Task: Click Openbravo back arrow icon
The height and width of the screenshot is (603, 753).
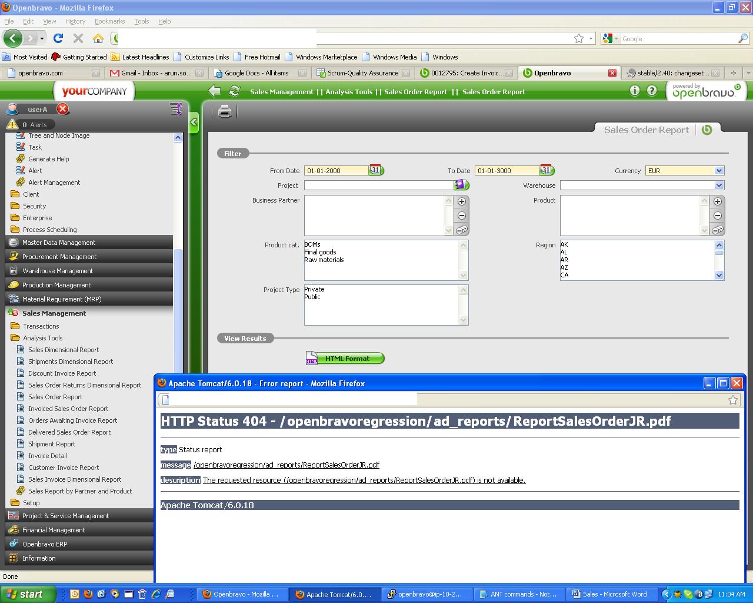Action: [x=215, y=91]
